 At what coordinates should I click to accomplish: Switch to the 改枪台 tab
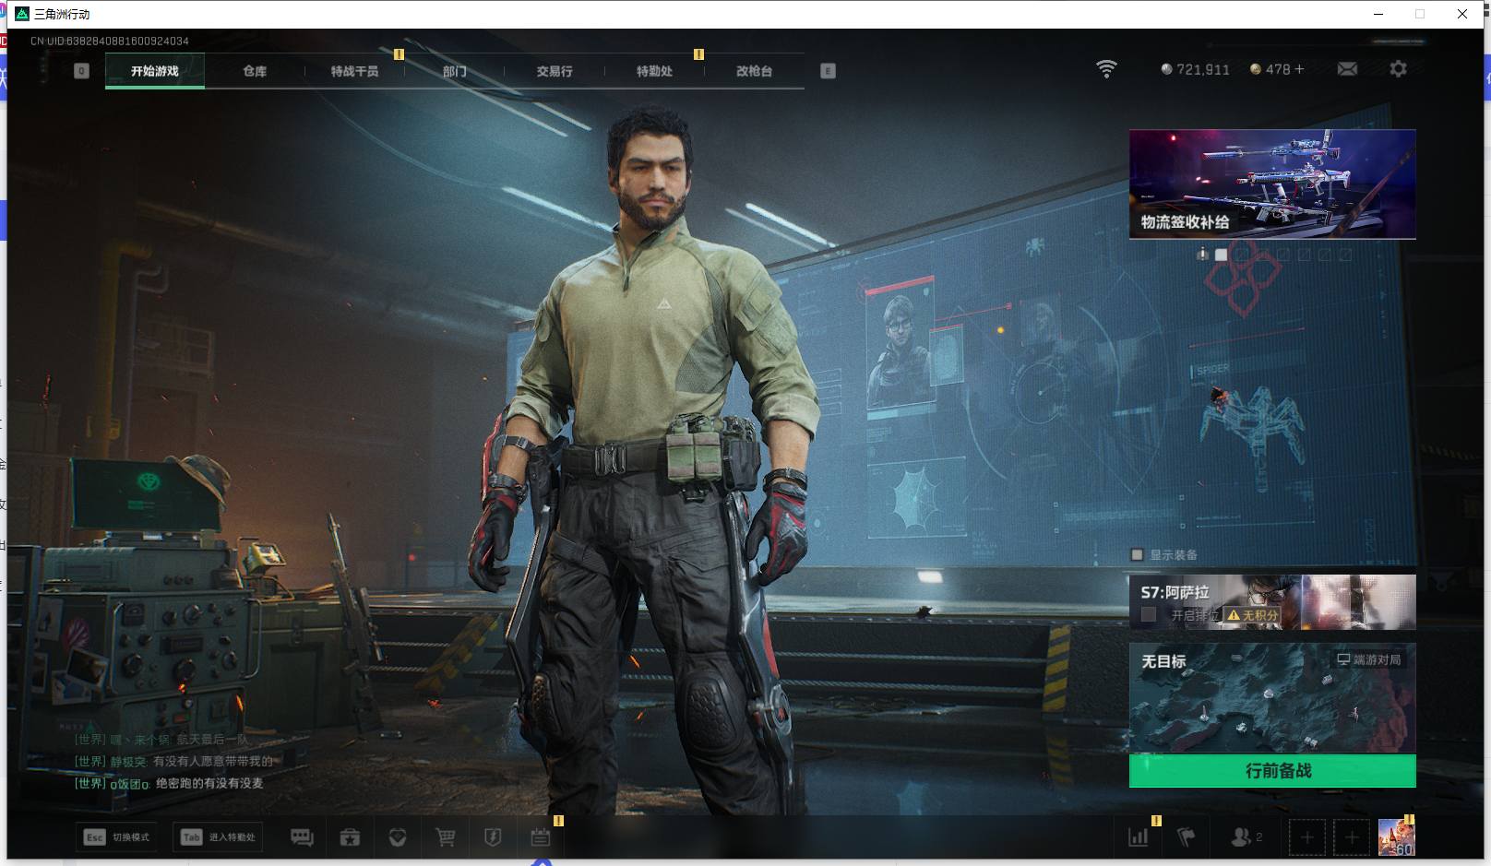click(754, 71)
